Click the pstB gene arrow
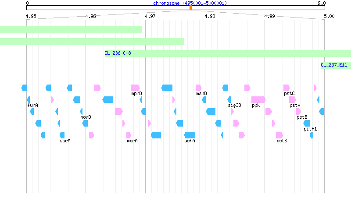This screenshot has height=219, width=351. 298,112
